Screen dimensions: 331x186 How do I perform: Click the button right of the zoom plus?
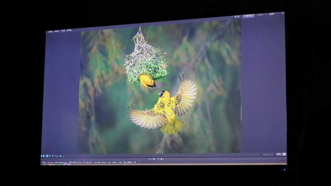coord(279,154)
